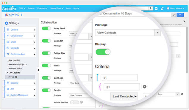Image resolution: width=189 pixels, height=110 pixels.
Task: Click the Email envelope sidebar icon
Action: click(8, 42)
